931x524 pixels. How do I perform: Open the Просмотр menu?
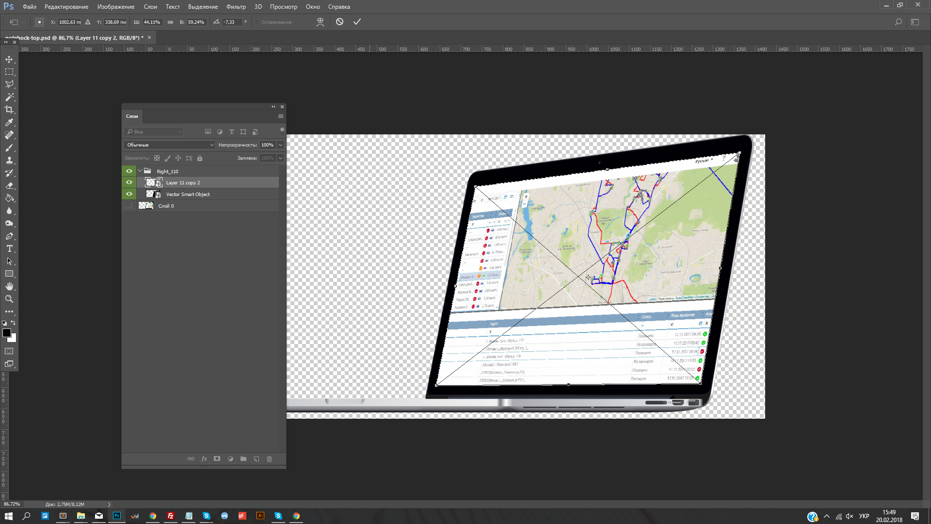[x=284, y=7]
